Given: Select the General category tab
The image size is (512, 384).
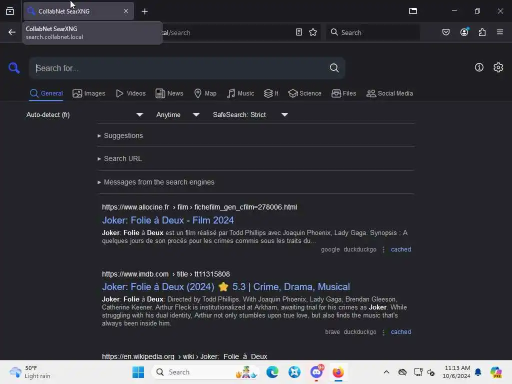Looking at the screenshot, I should (x=46, y=93).
